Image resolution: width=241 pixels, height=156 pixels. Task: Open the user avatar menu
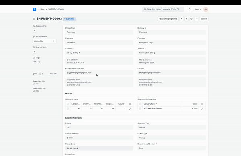[206, 9]
